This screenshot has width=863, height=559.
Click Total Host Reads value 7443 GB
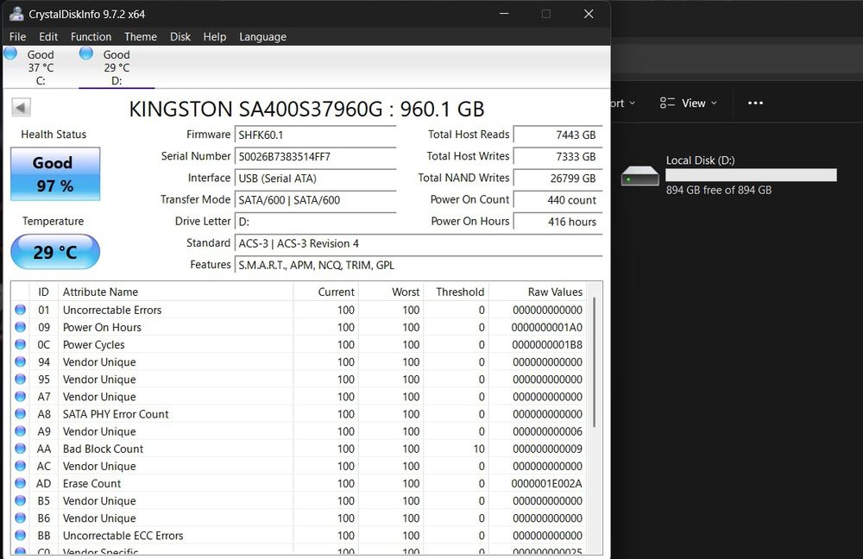(x=557, y=135)
